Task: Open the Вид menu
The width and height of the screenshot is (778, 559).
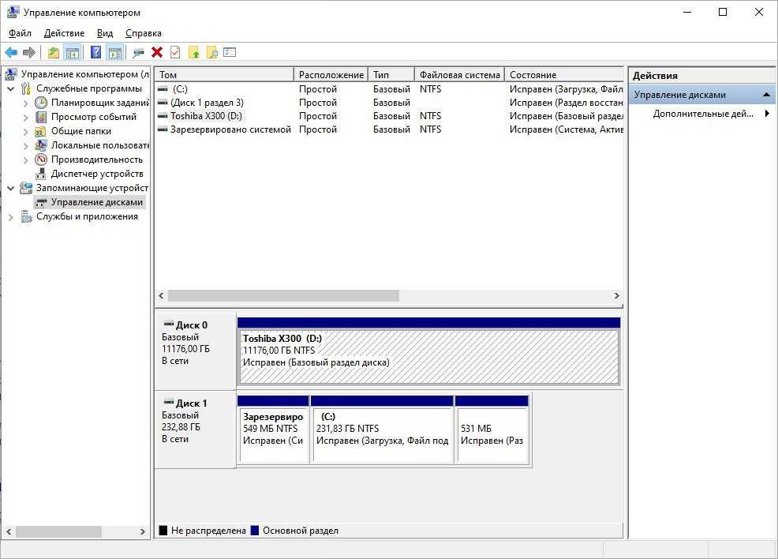Action: tap(105, 33)
